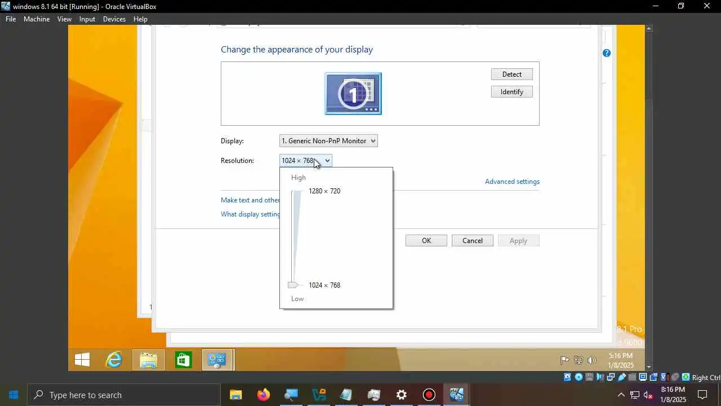Screen dimensions: 721x406
Task: Open File Explorer in the guest taskbar
Action: (x=149, y=360)
